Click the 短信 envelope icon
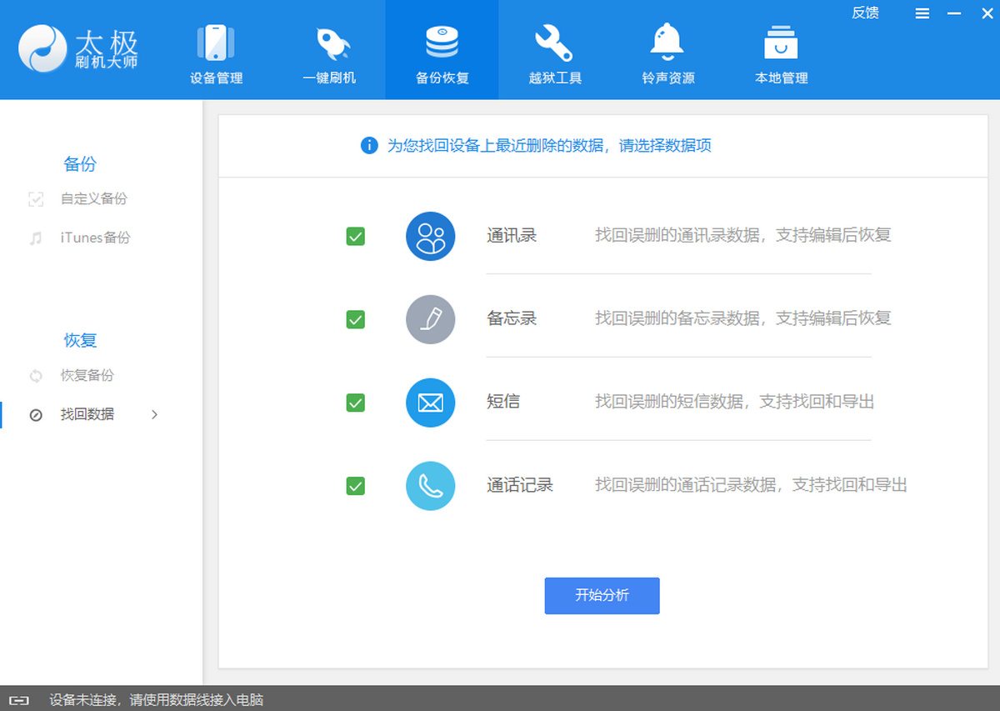Screen dimensions: 1000x711 [430, 403]
